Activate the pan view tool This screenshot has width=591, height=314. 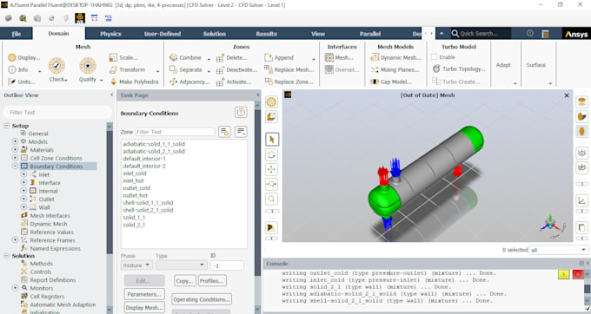(271, 169)
